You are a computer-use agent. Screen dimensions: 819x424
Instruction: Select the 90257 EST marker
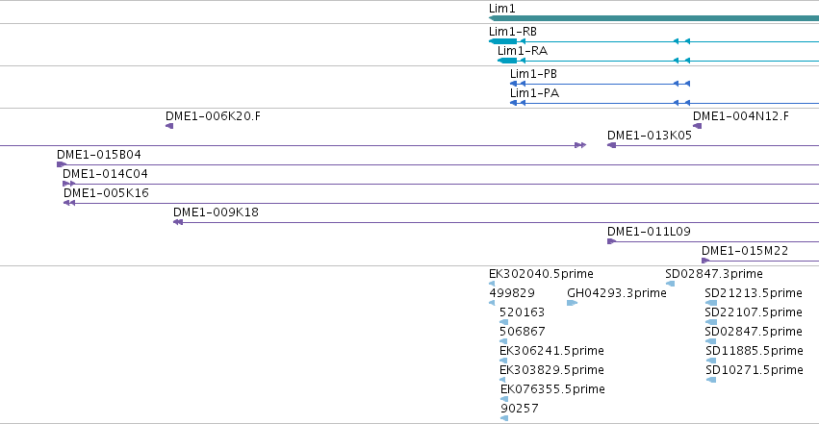[504, 418]
